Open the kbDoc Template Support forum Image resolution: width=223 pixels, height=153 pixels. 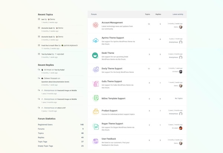(x=113, y=98)
